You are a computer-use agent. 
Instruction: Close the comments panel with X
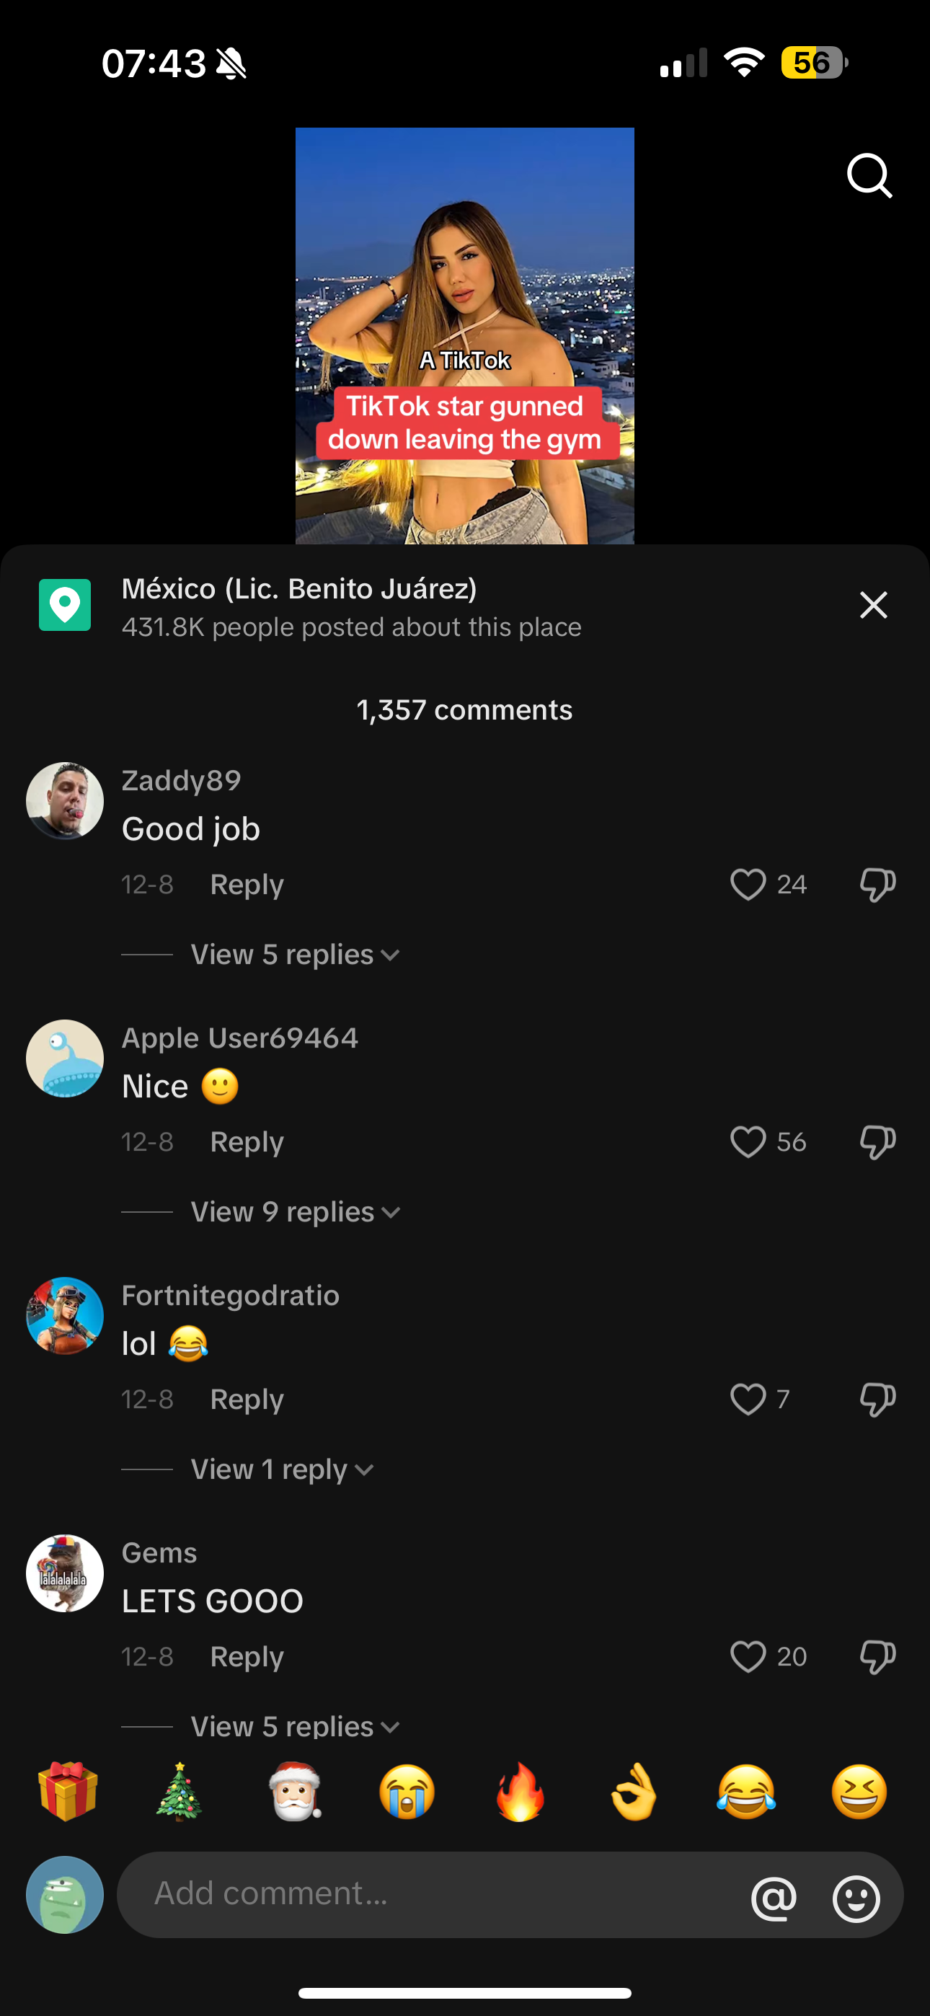(x=874, y=605)
